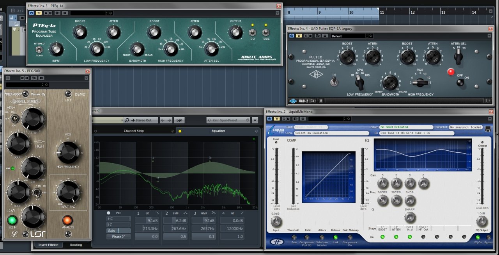Click the Phase 0° button
499x255 pixels.
click(x=119, y=237)
